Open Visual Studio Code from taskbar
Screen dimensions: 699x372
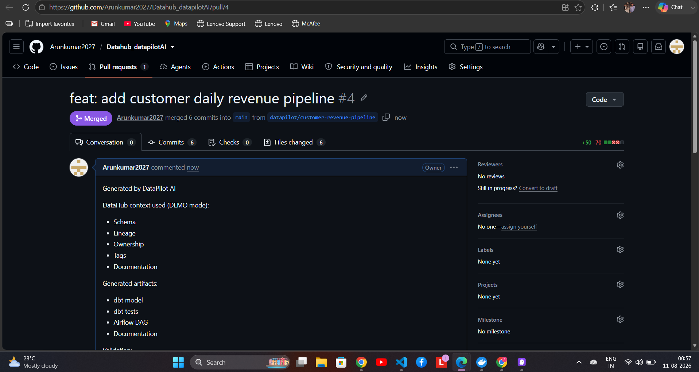[x=401, y=362]
